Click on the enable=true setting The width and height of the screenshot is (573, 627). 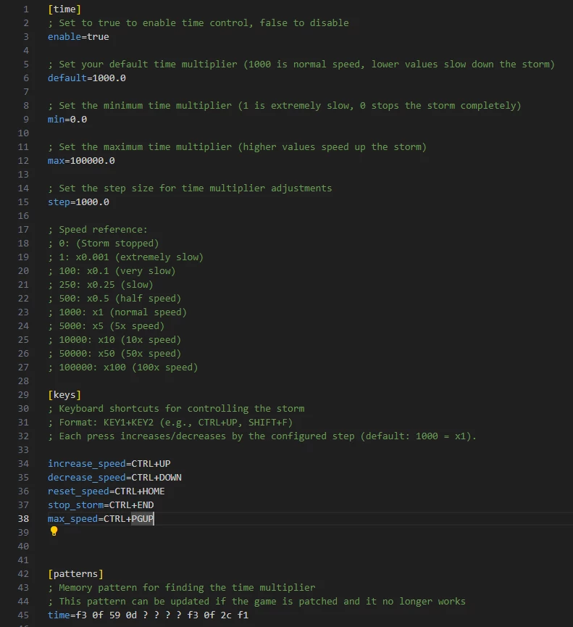[78, 36]
